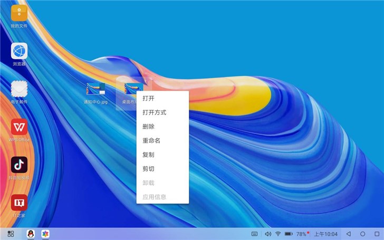This screenshot has width=384, height=240.
Task: Choose 打开方式 in context menu
Action: tap(162, 112)
